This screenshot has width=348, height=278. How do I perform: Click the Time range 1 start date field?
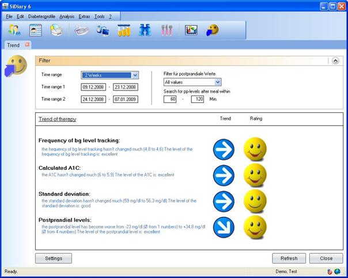pyautogui.click(x=93, y=87)
